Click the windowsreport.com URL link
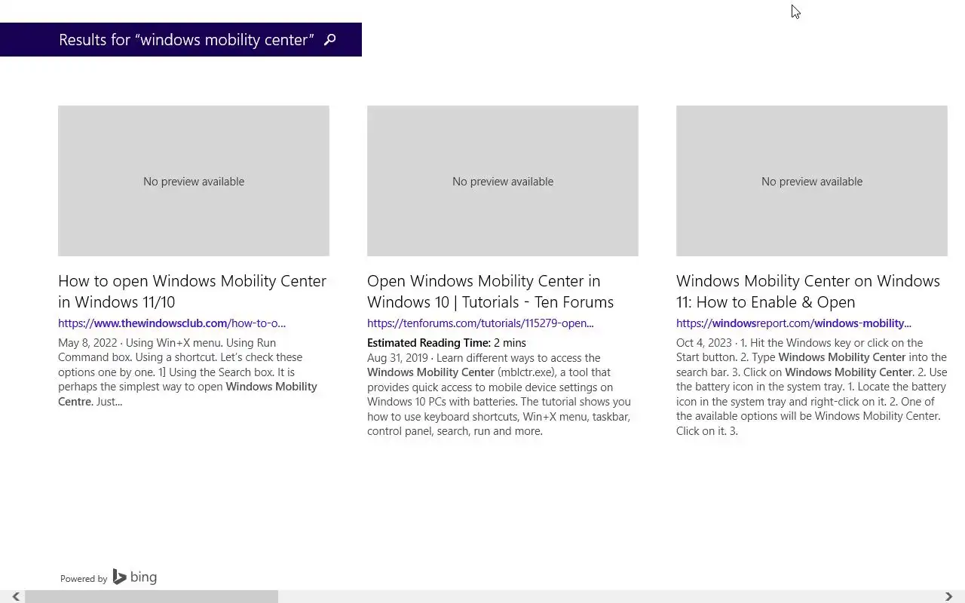 pyautogui.click(x=794, y=323)
